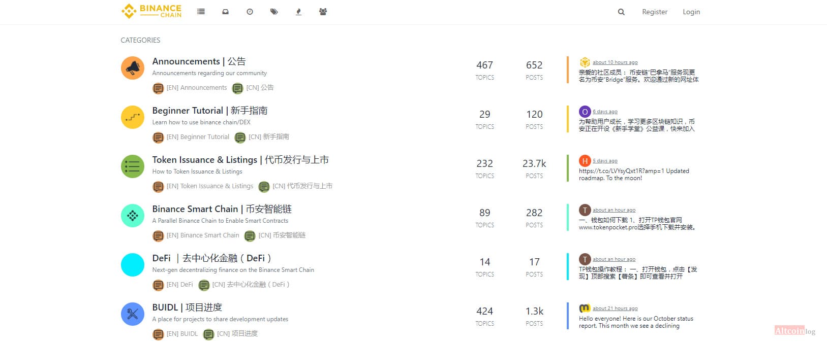Open [EN] DeFi subcategory link

click(180, 285)
